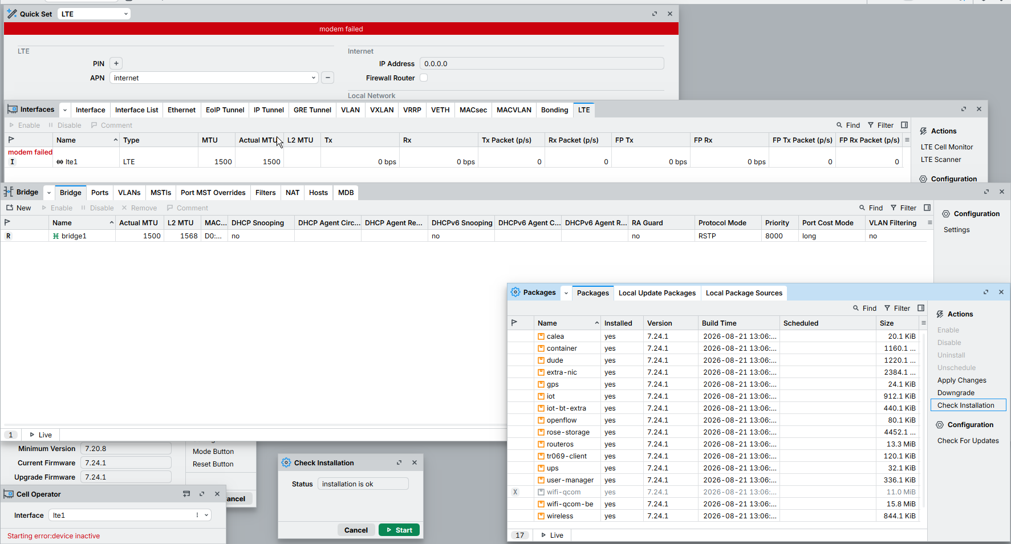Click the column layout icon in Bridge toolbar
The width and height of the screenshot is (1011, 544).
[927, 208]
